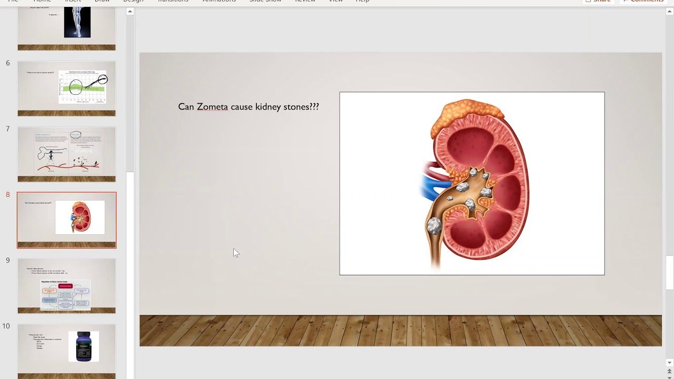The image size is (674, 379).
Task: Open slide 9 thumbnail about blood calcium
Action: coord(66,286)
